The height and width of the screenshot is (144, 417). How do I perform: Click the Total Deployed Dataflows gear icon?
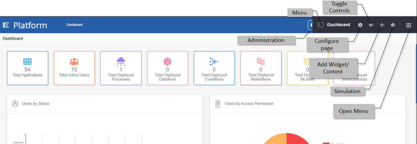[x=168, y=61]
